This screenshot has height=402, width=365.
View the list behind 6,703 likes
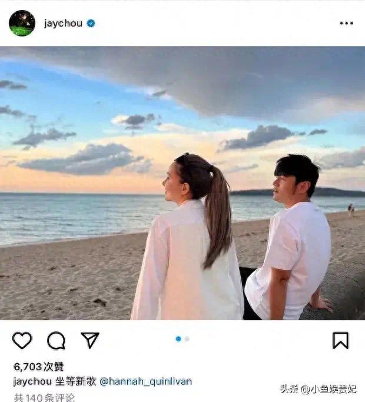click(38, 367)
